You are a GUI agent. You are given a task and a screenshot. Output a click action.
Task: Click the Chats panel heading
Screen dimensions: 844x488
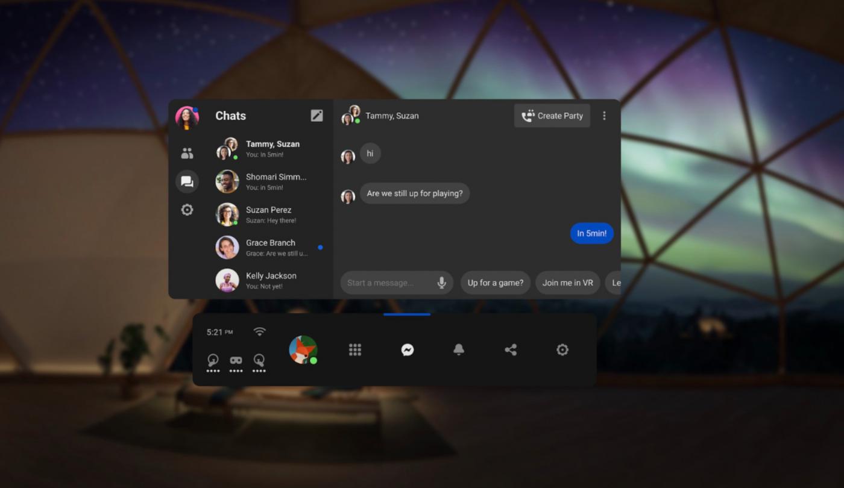click(230, 116)
